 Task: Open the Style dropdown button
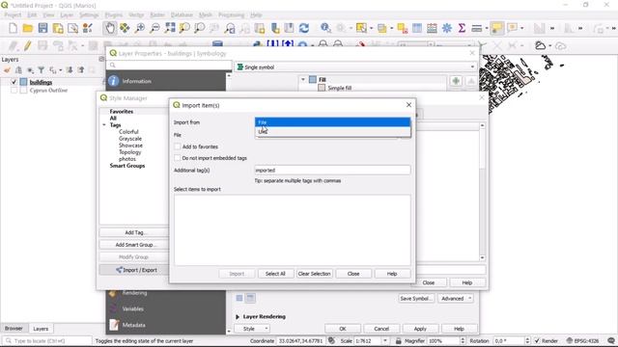coord(252,329)
